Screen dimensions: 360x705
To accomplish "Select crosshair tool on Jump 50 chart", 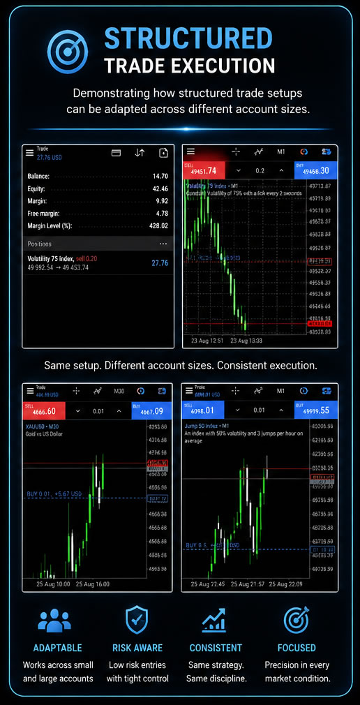I will [x=237, y=391].
